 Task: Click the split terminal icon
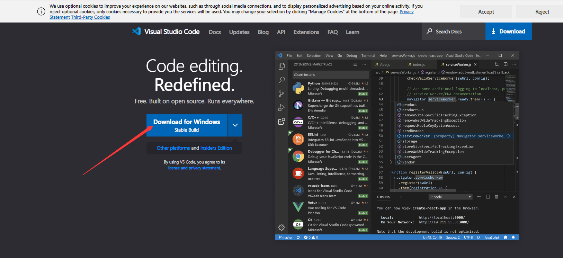pyautogui.click(x=488, y=197)
